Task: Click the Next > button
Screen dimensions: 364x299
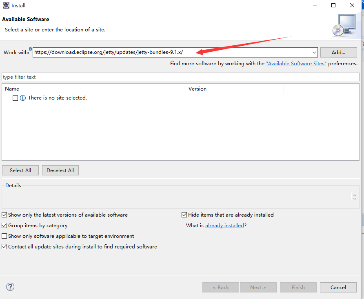Action: click(x=258, y=288)
